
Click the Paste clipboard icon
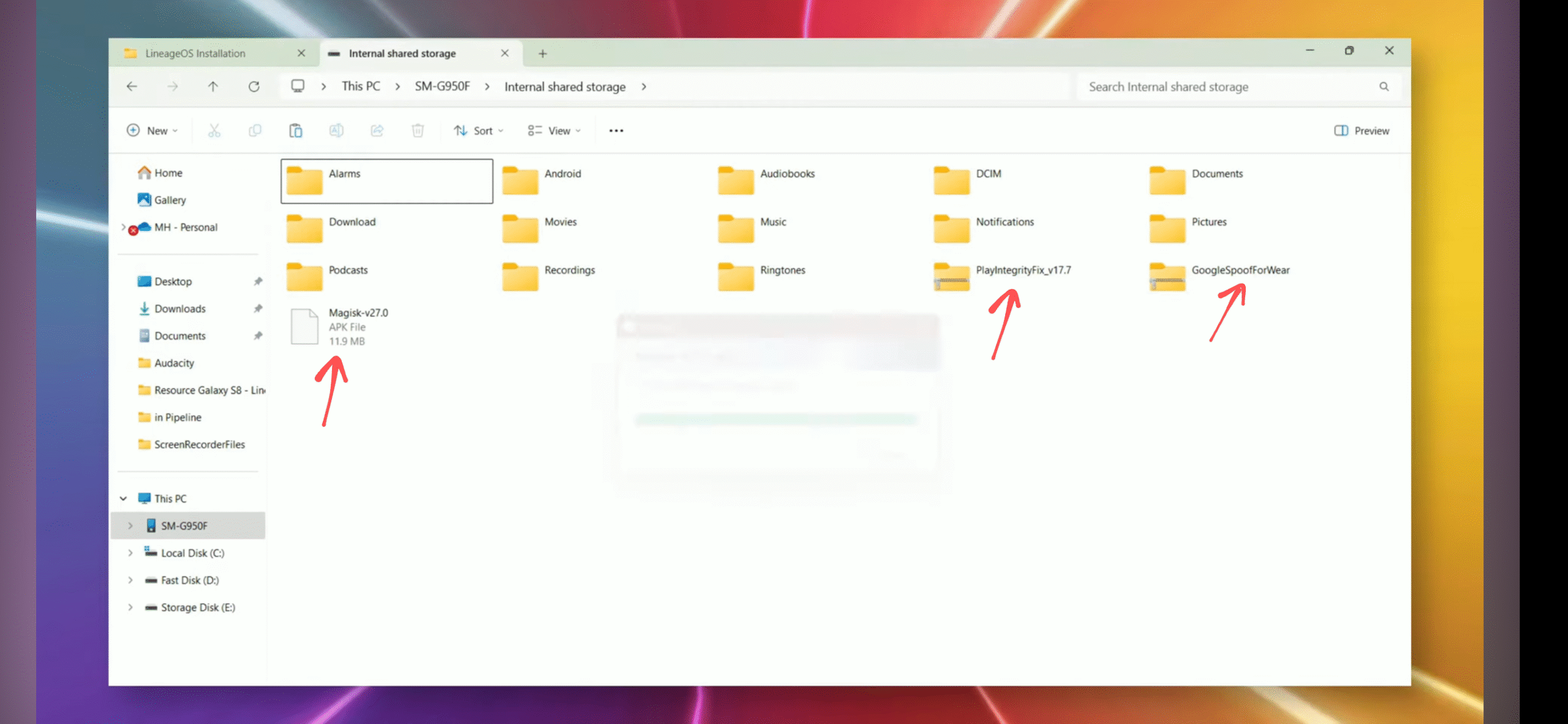click(x=295, y=130)
